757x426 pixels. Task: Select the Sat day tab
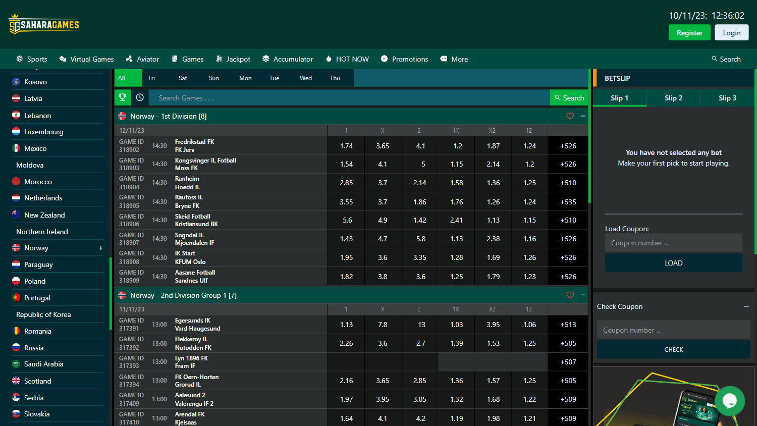[x=183, y=78]
